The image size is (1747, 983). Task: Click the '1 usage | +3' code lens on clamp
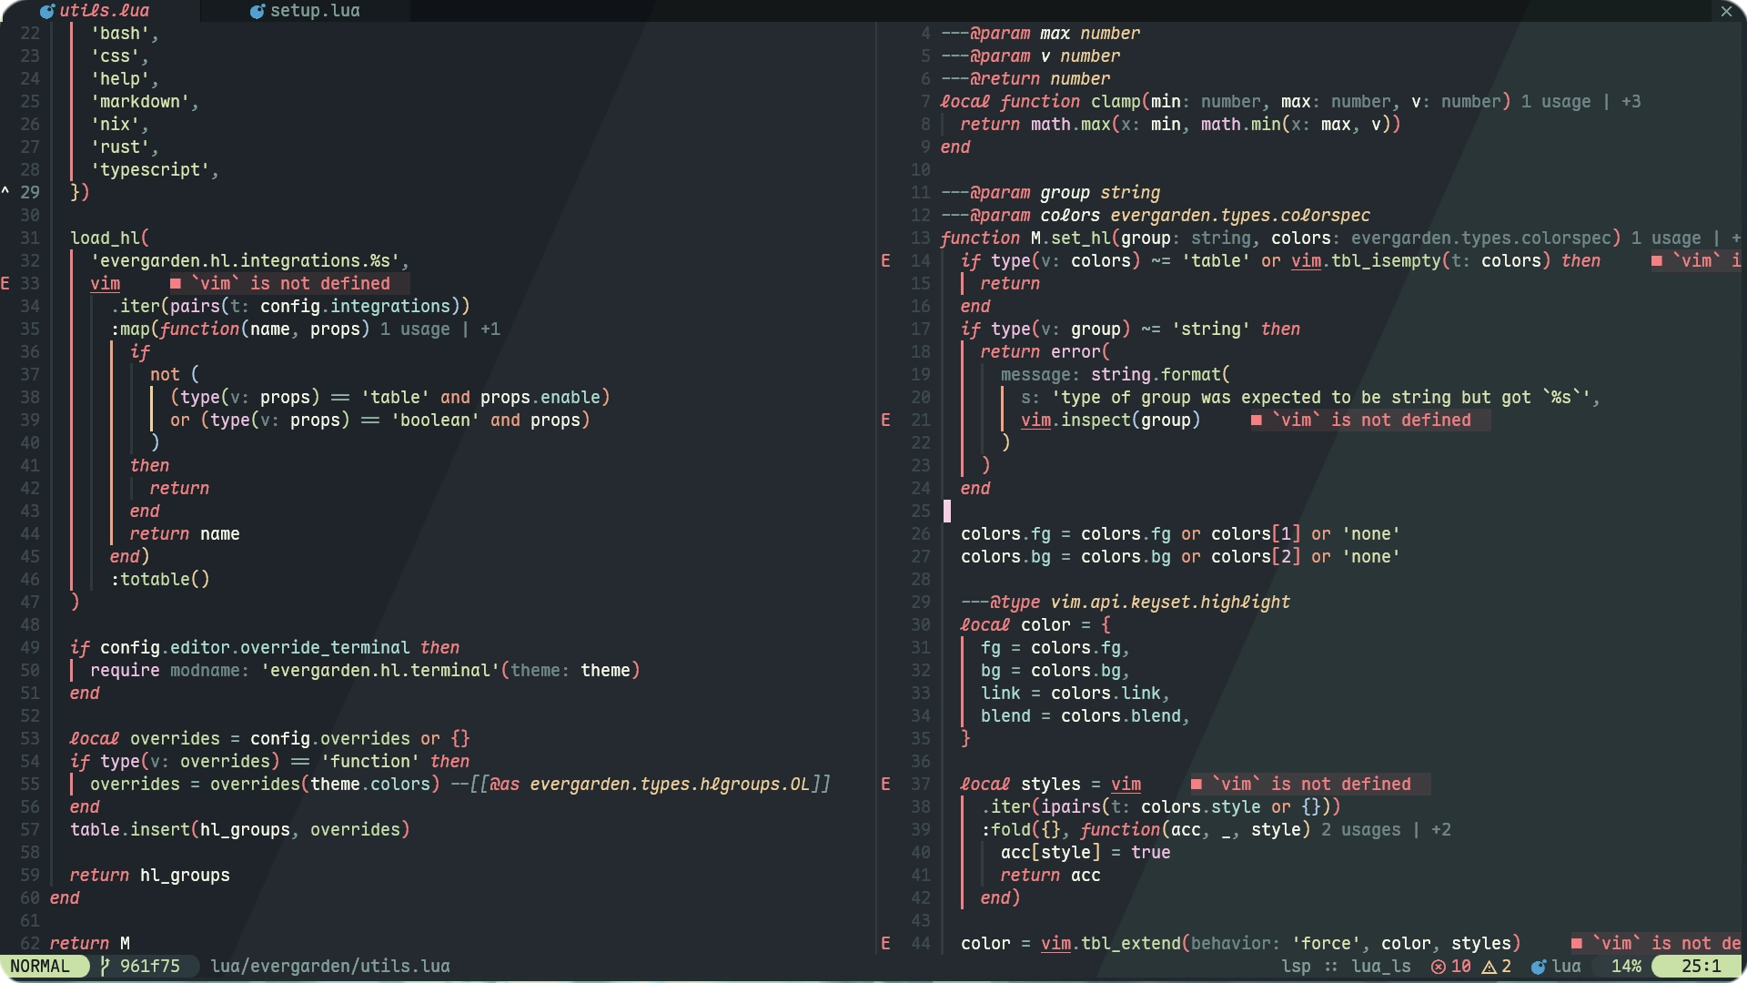point(1580,101)
